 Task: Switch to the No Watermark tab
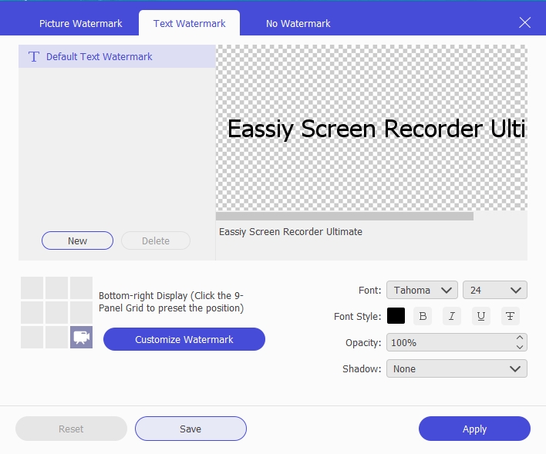click(x=298, y=23)
